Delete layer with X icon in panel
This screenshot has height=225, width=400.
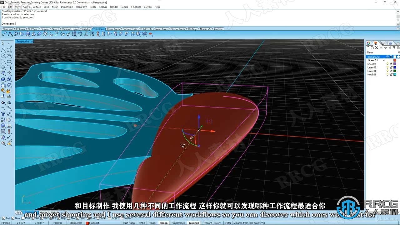[x=377, y=48]
